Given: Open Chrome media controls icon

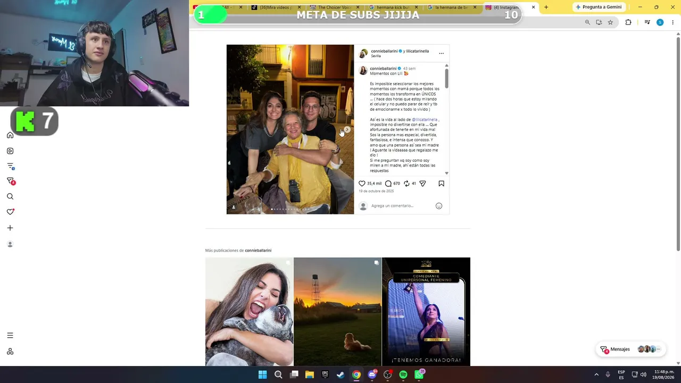Looking at the screenshot, I should [x=647, y=22].
